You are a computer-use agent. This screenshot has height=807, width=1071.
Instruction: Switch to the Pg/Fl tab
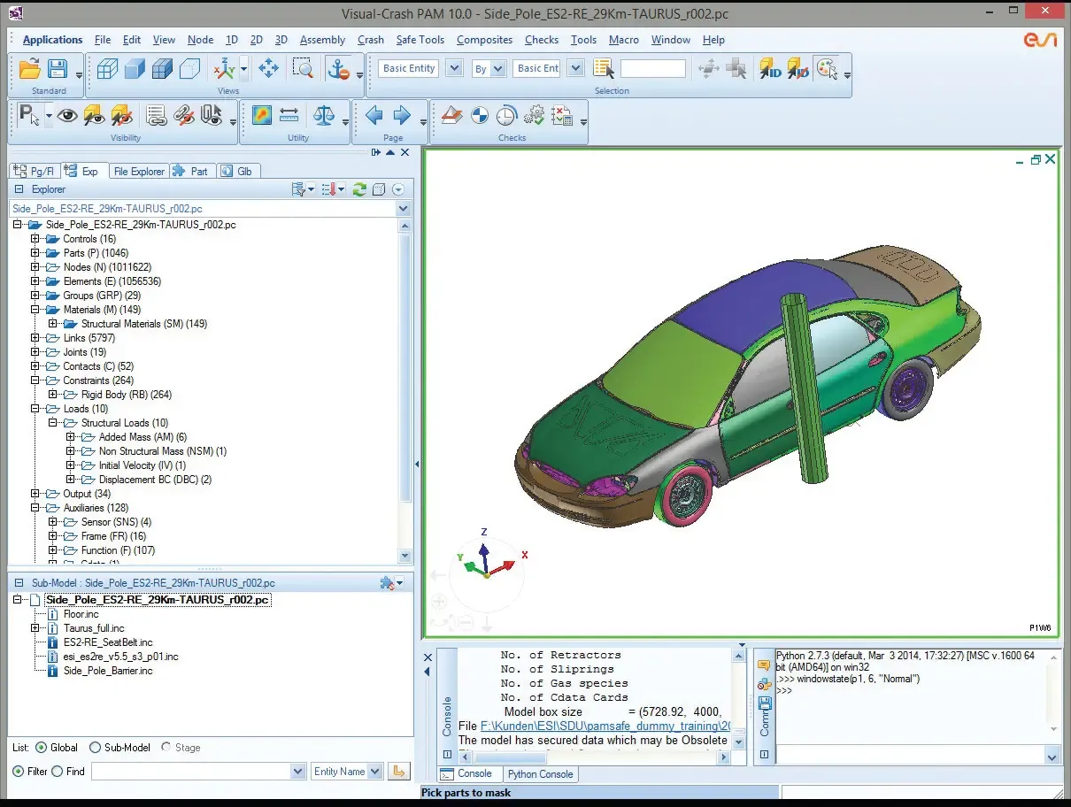pos(36,172)
